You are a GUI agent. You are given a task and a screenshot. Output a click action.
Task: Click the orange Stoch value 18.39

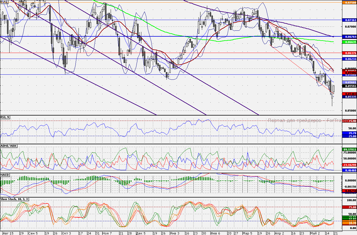pyautogui.click(x=349, y=223)
